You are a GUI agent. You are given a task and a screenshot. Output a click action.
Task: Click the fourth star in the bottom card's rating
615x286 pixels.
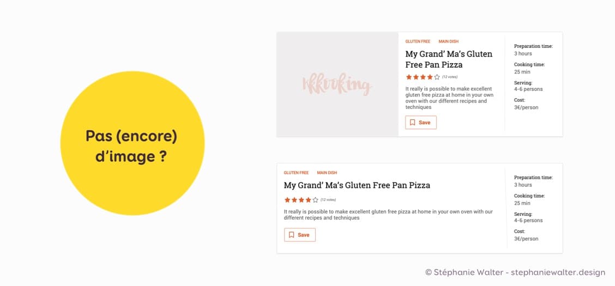pos(309,200)
